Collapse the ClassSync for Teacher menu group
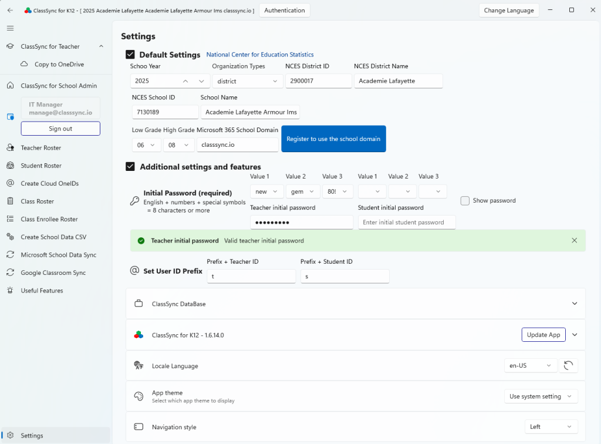This screenshot has height=444, width=601. 101,46
